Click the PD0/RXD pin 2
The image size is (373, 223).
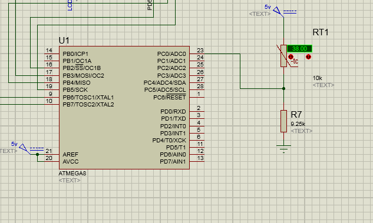coord(197,112)
